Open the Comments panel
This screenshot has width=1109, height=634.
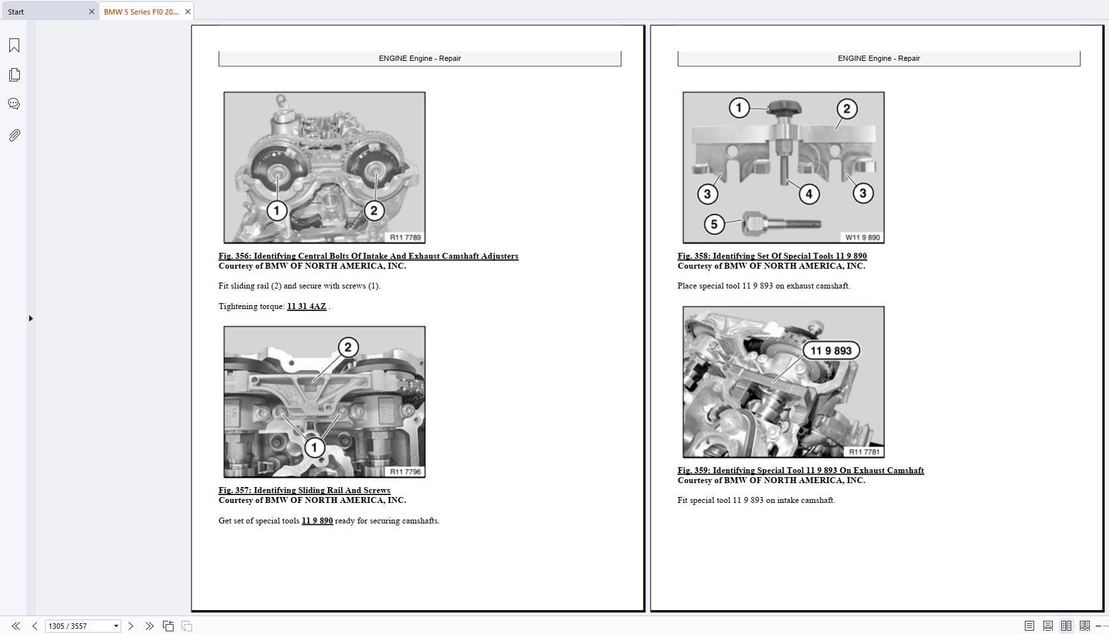tap(15, 103)
